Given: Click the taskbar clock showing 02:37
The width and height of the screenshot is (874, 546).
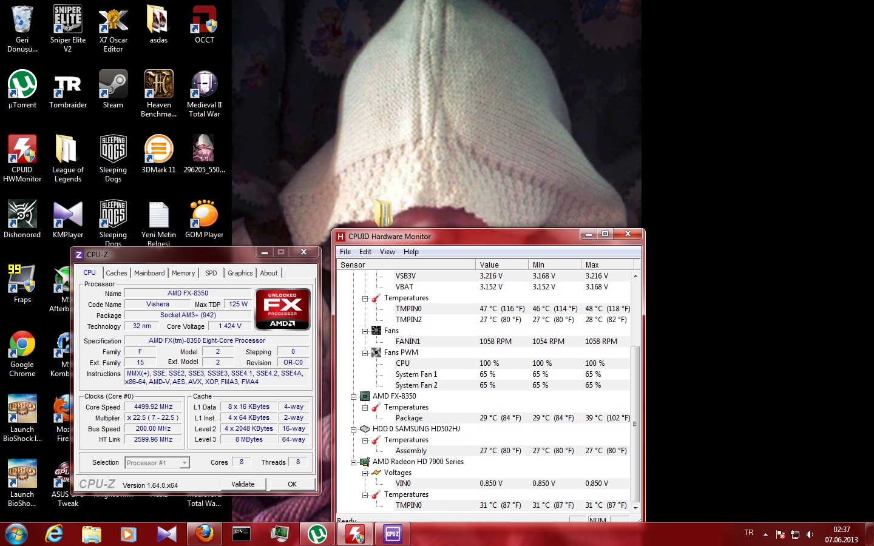Looking at the screenshot, I should click(x=841, y=534).
